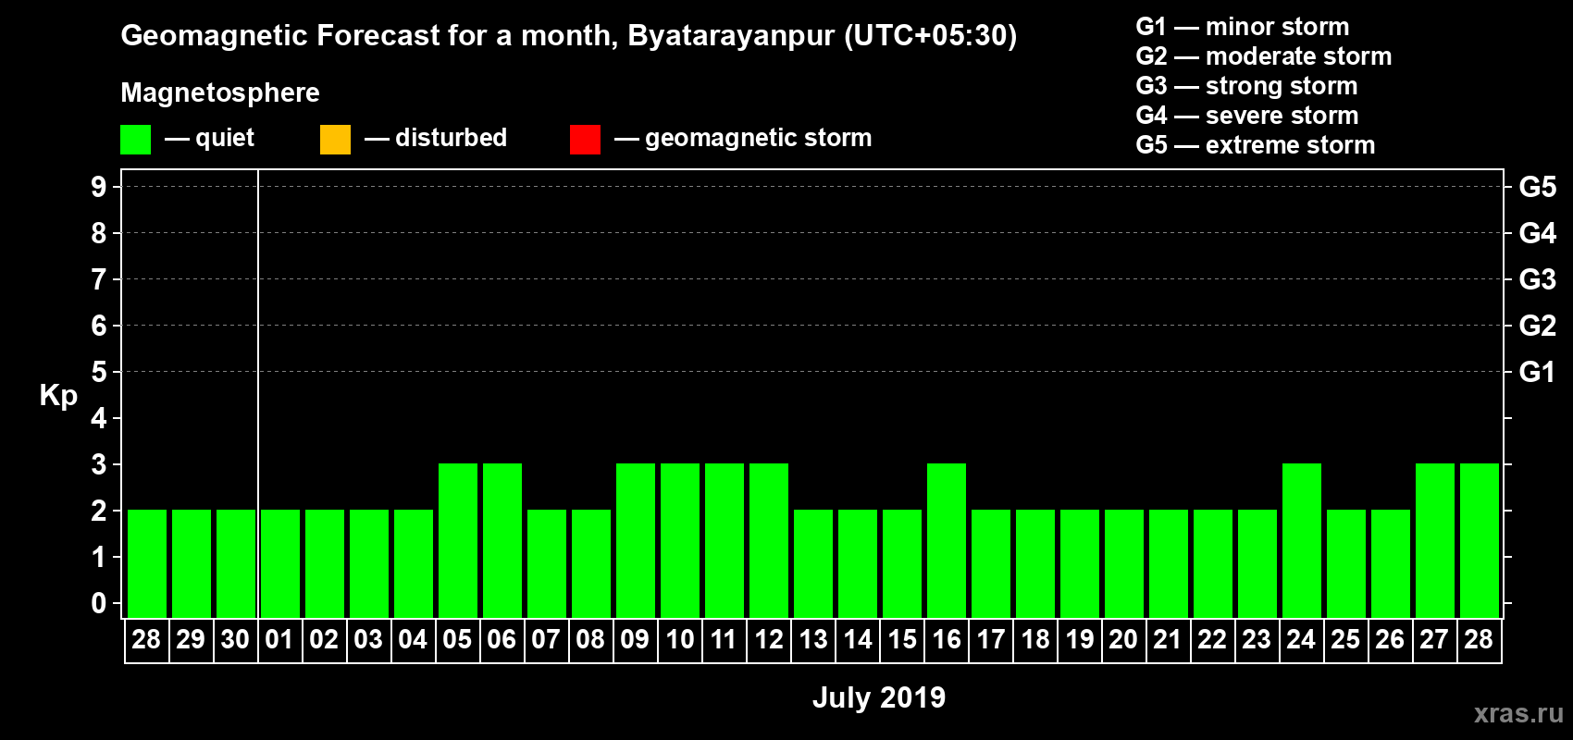Select the bar for July 12
The width and height of the screenshot is (1573, 740).
click(769, 540)
